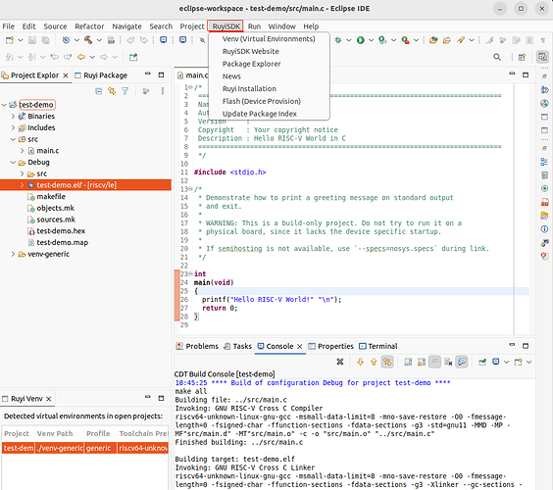Select the test-demo venv table row
553x490 pixels.
(x=85, y=448)
